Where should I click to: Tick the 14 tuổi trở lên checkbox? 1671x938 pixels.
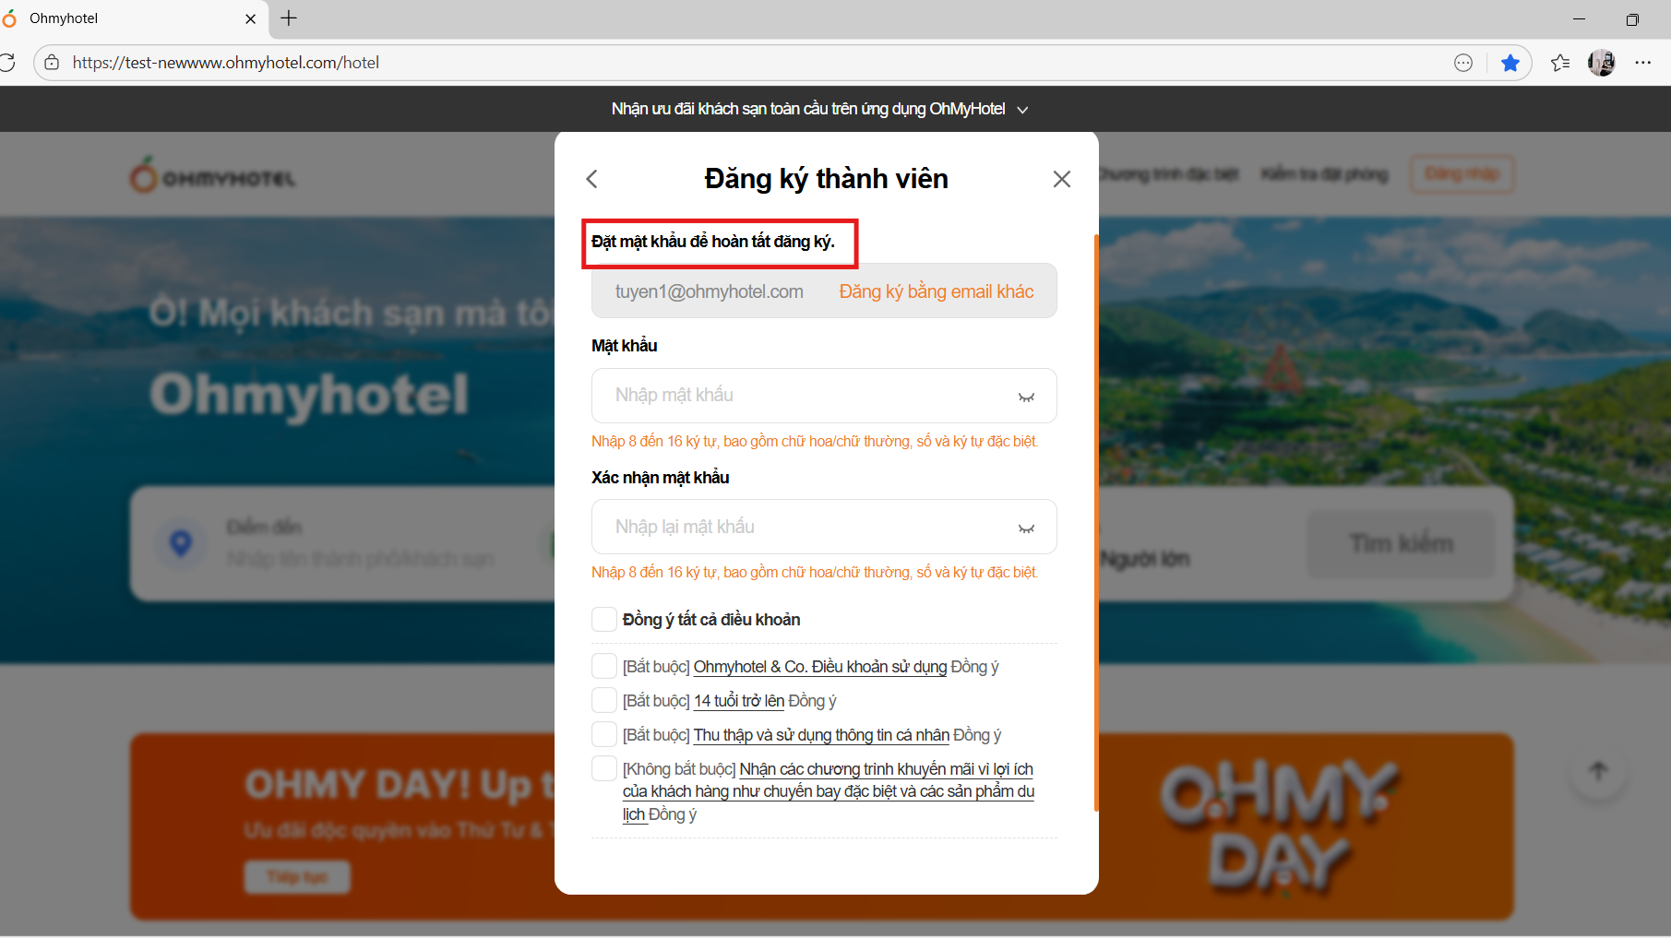(x=604, y=700)
